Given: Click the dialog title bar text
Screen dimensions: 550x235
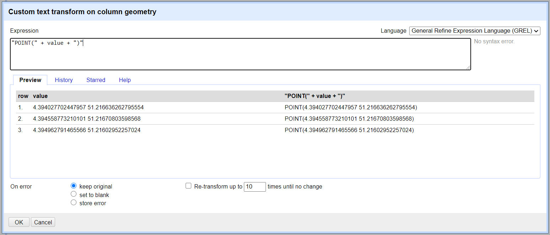Looking at the screenshot, I should point(82,12).
